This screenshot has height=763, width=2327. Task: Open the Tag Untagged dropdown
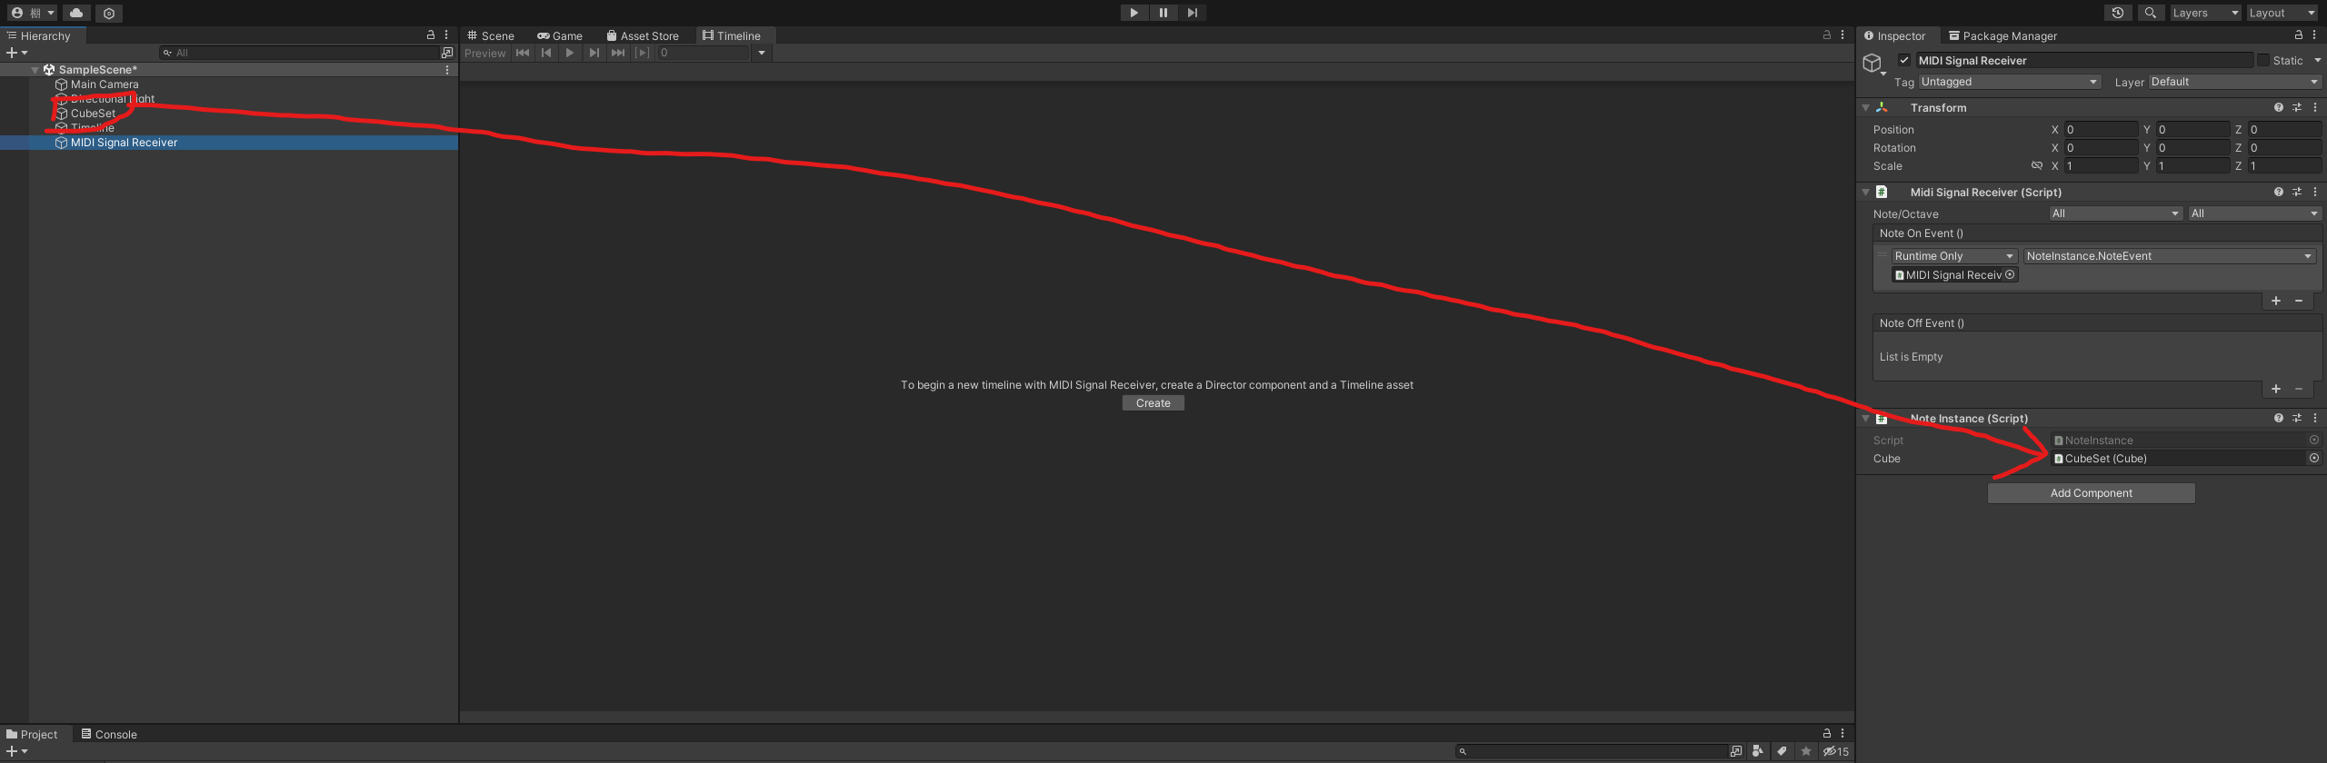coord(2010,82)
